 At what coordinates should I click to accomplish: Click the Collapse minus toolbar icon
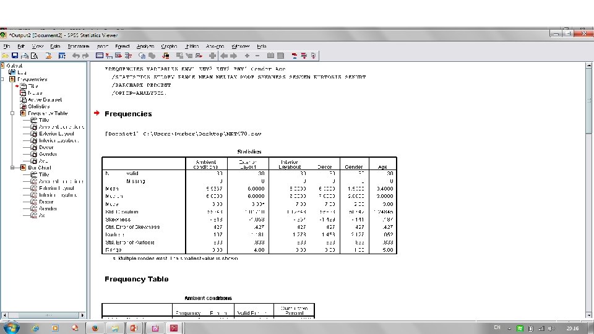coord(257,56)
